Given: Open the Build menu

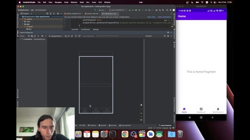Looking at the screenshot, I should pyautogui.click(x=82, y=2).
